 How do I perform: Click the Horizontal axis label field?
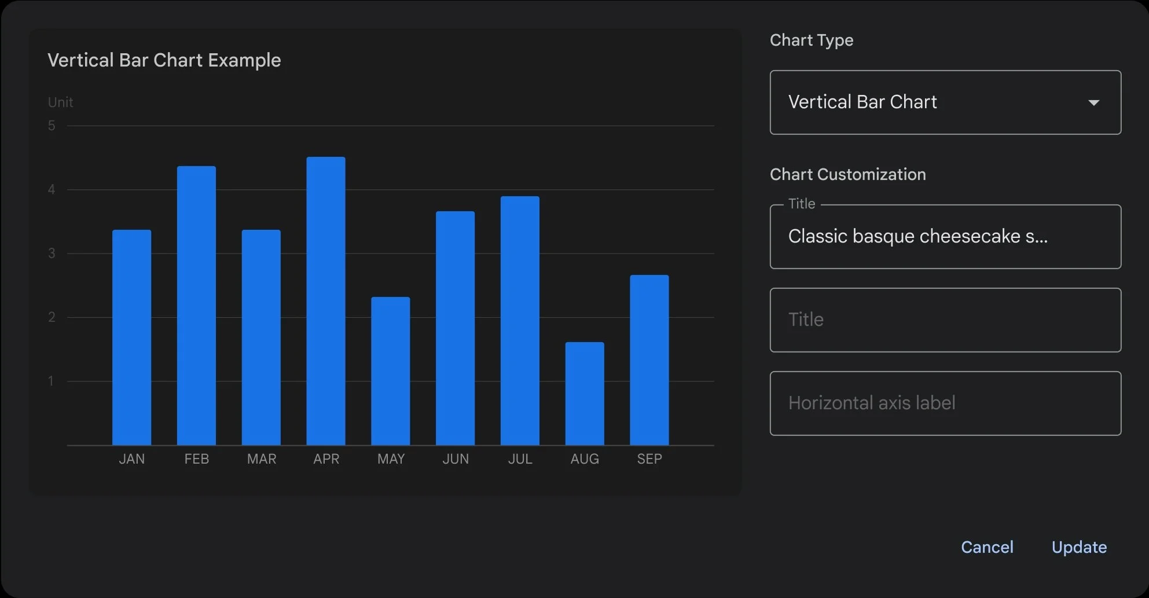[945, 403]
